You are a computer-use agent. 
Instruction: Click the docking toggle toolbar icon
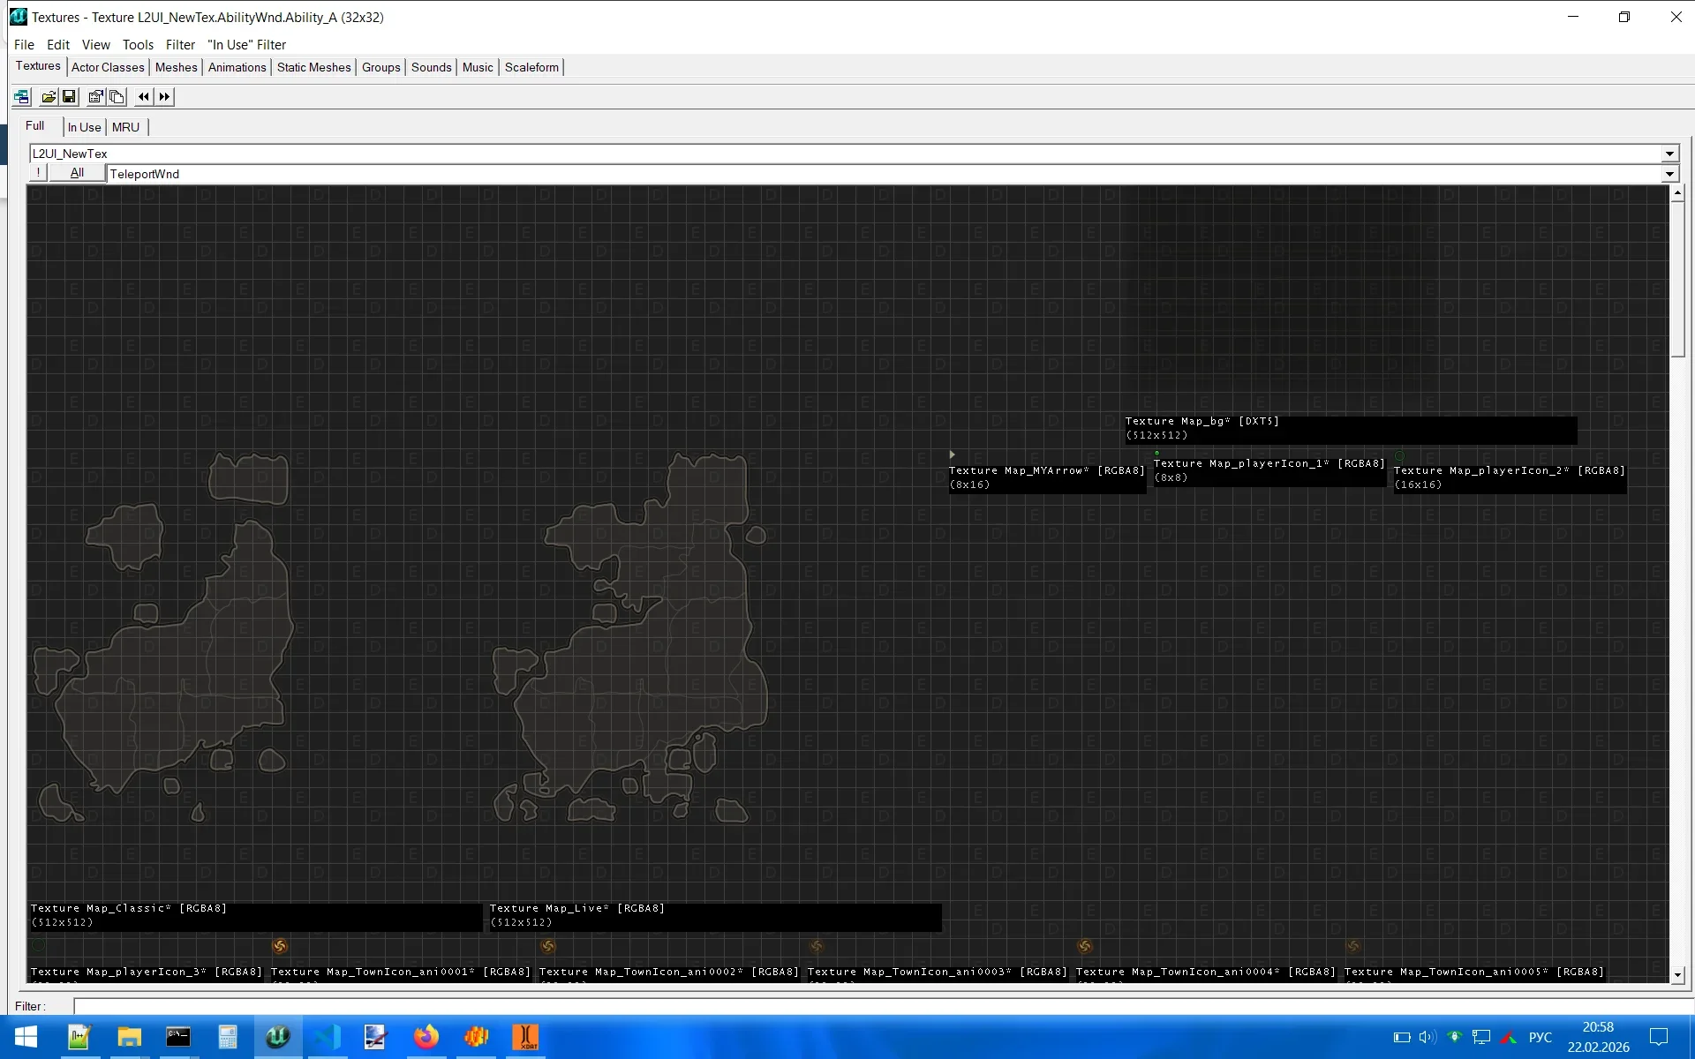(x=22, y=97)
